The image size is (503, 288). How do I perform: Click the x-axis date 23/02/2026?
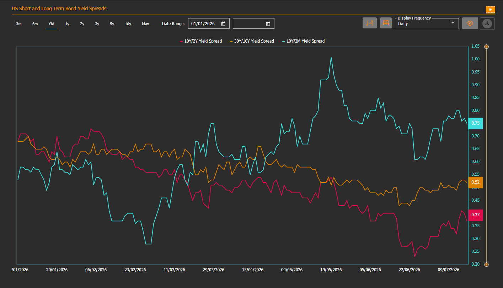(x=135, y=270)
